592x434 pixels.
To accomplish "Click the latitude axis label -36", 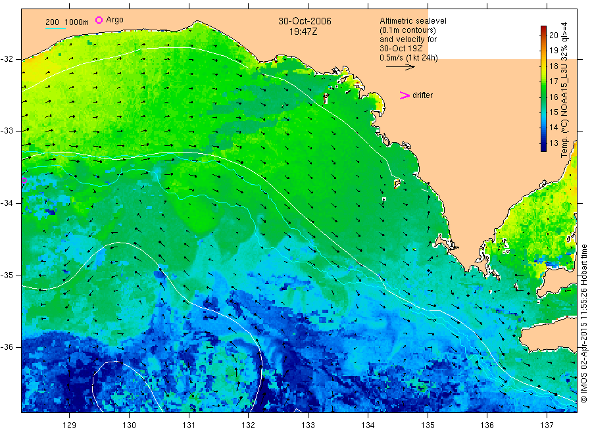I will [7, 347].
